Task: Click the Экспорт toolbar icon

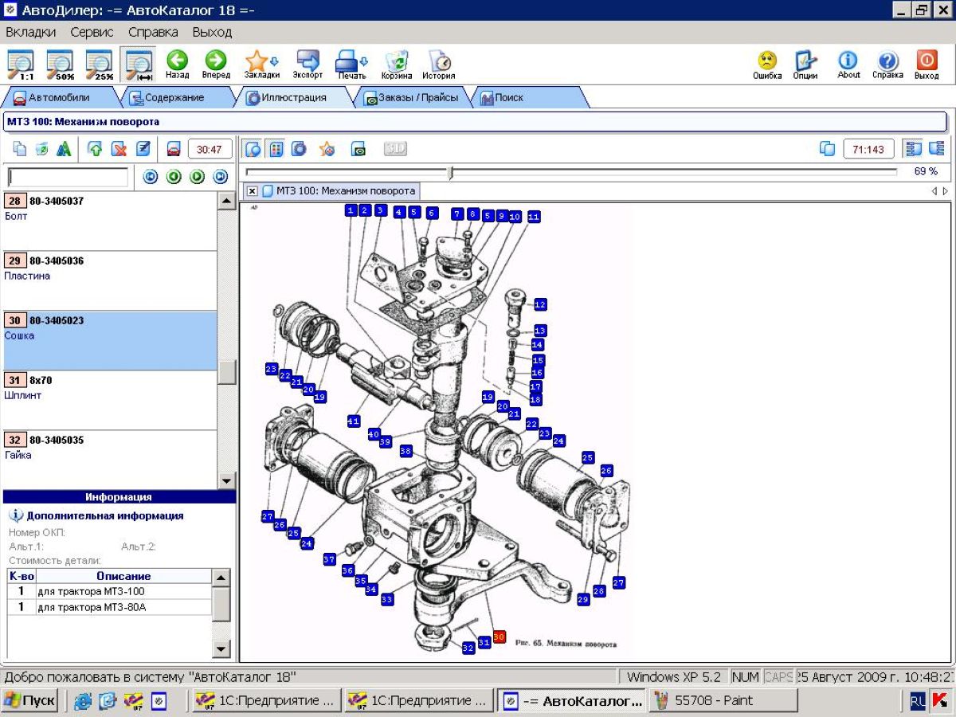Action: [x=308, y=65]
